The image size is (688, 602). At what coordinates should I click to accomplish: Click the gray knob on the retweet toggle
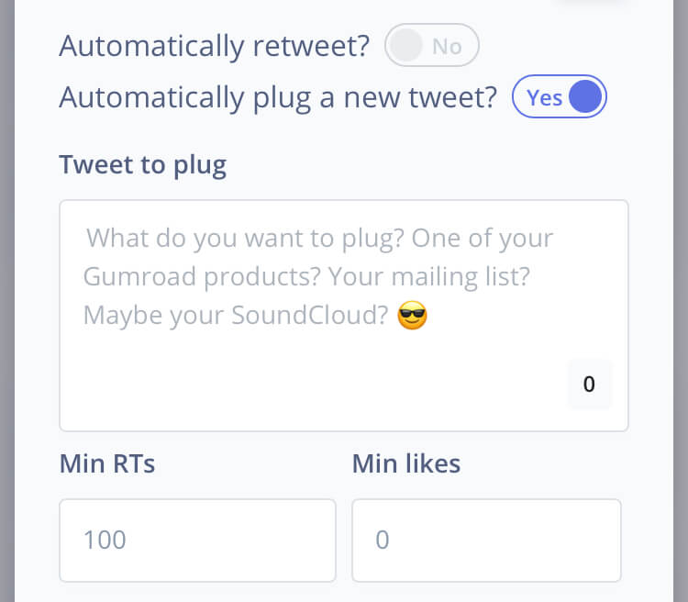pyautogui.click(x=407, y=46)
